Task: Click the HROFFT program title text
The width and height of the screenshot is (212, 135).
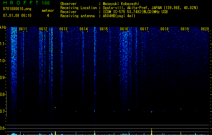Action: tap(21, 3)
